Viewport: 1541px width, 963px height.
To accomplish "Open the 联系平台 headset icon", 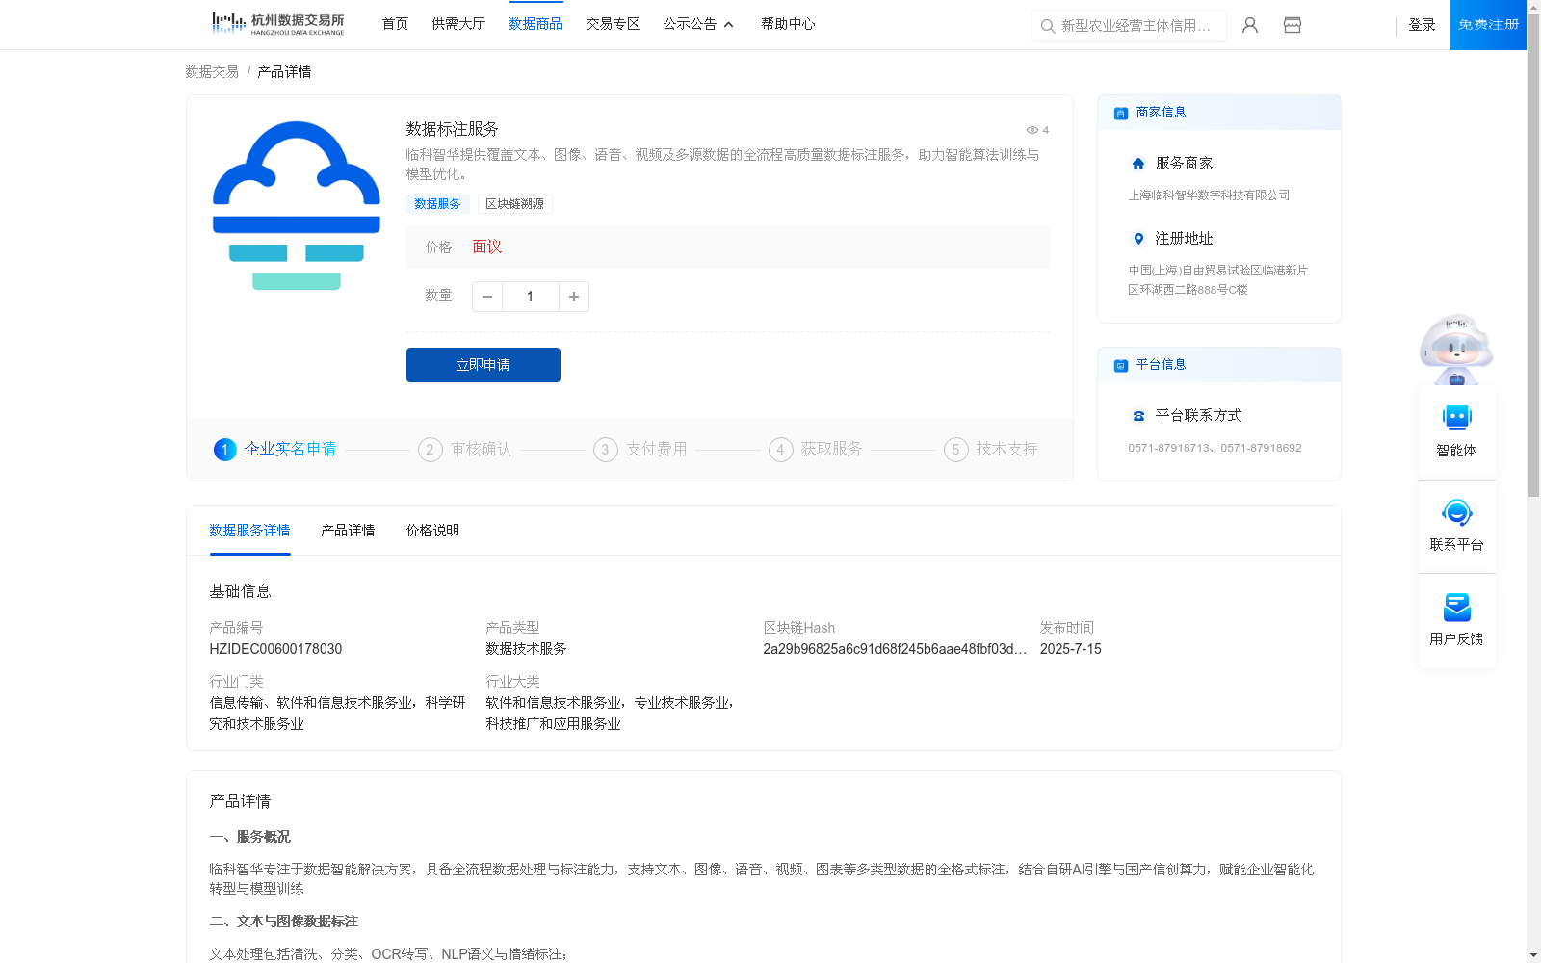I will click(1457, 512).
